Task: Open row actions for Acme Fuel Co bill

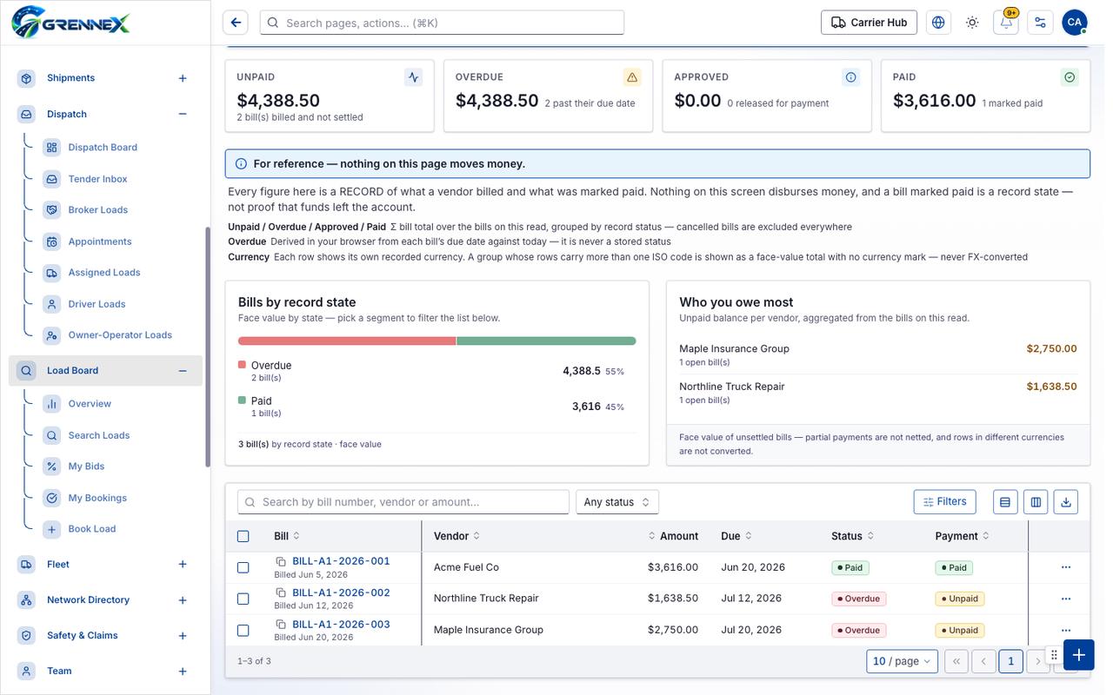Action: pos(1066,567)
